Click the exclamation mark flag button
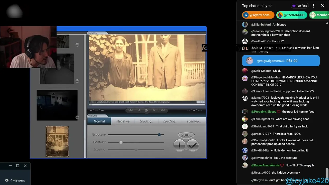Viewport: 329px width, 185px height. [x=180, y=145]
